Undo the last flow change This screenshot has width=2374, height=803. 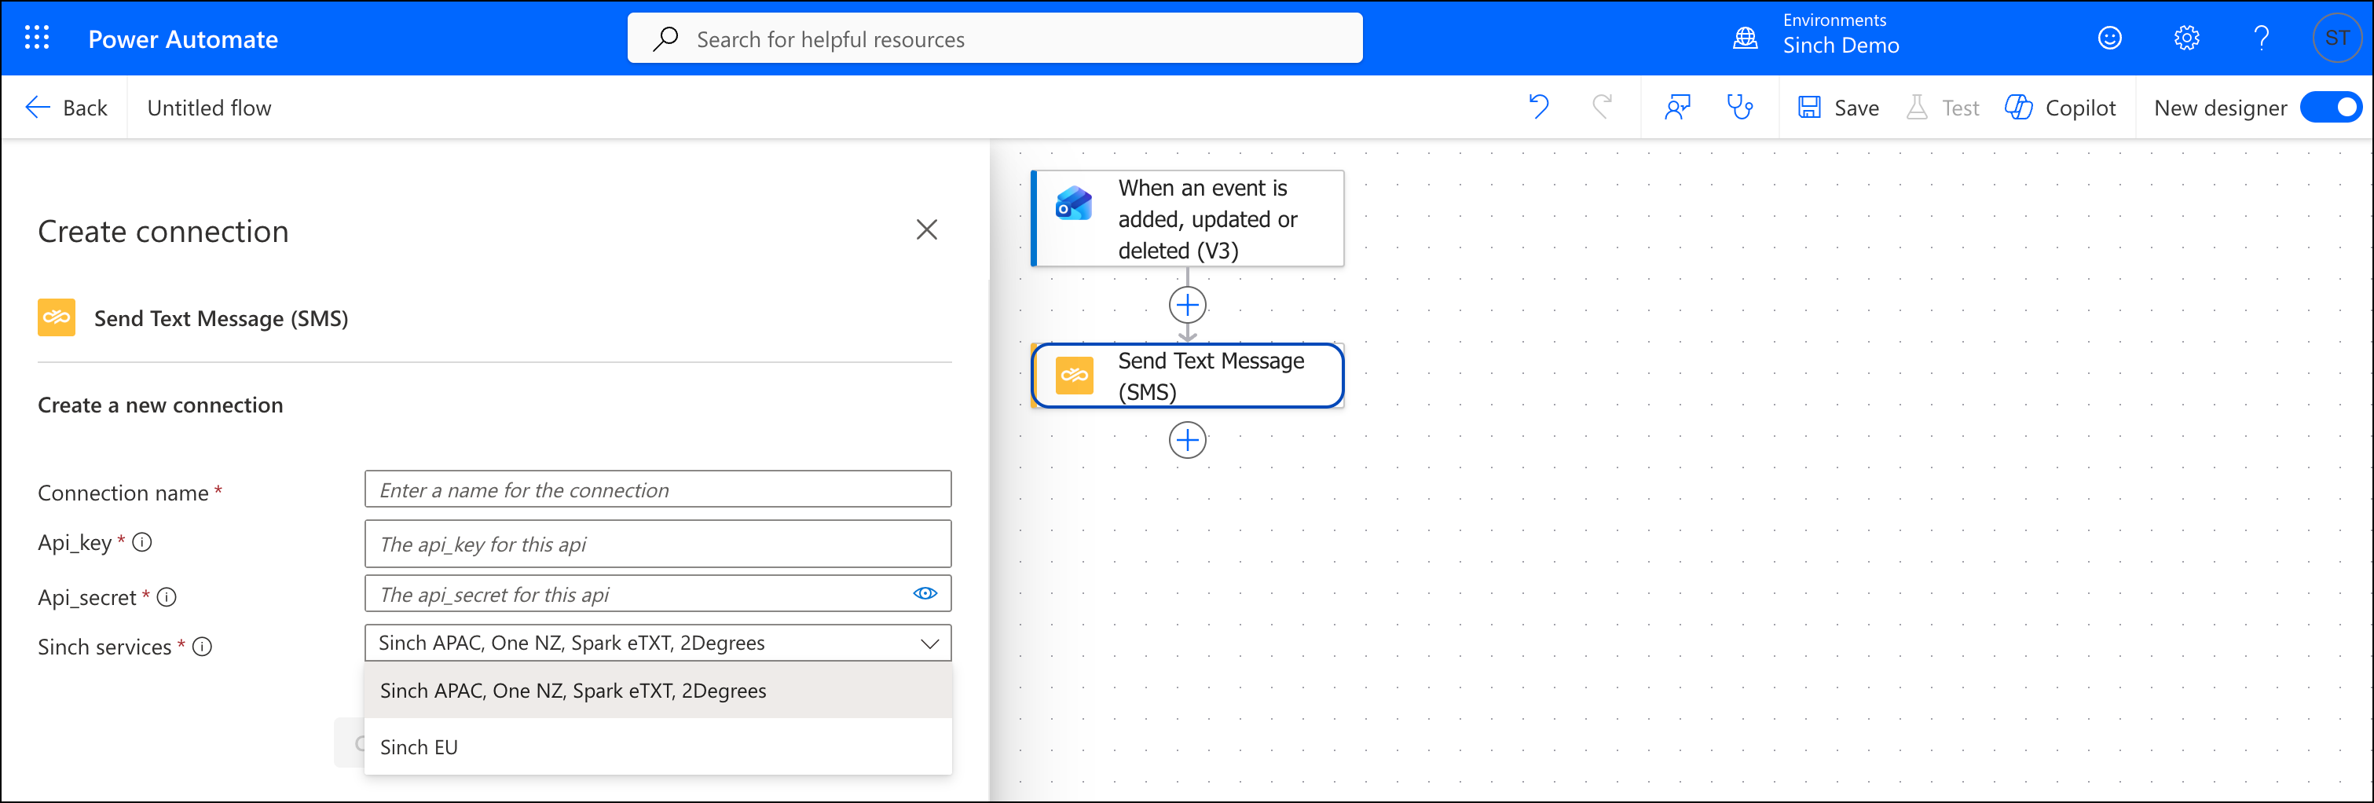pyautogui.click(x=1538, y=107)
